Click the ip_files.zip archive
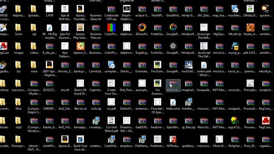Viewport: 274px width, 154px height. tap(188, 121)
